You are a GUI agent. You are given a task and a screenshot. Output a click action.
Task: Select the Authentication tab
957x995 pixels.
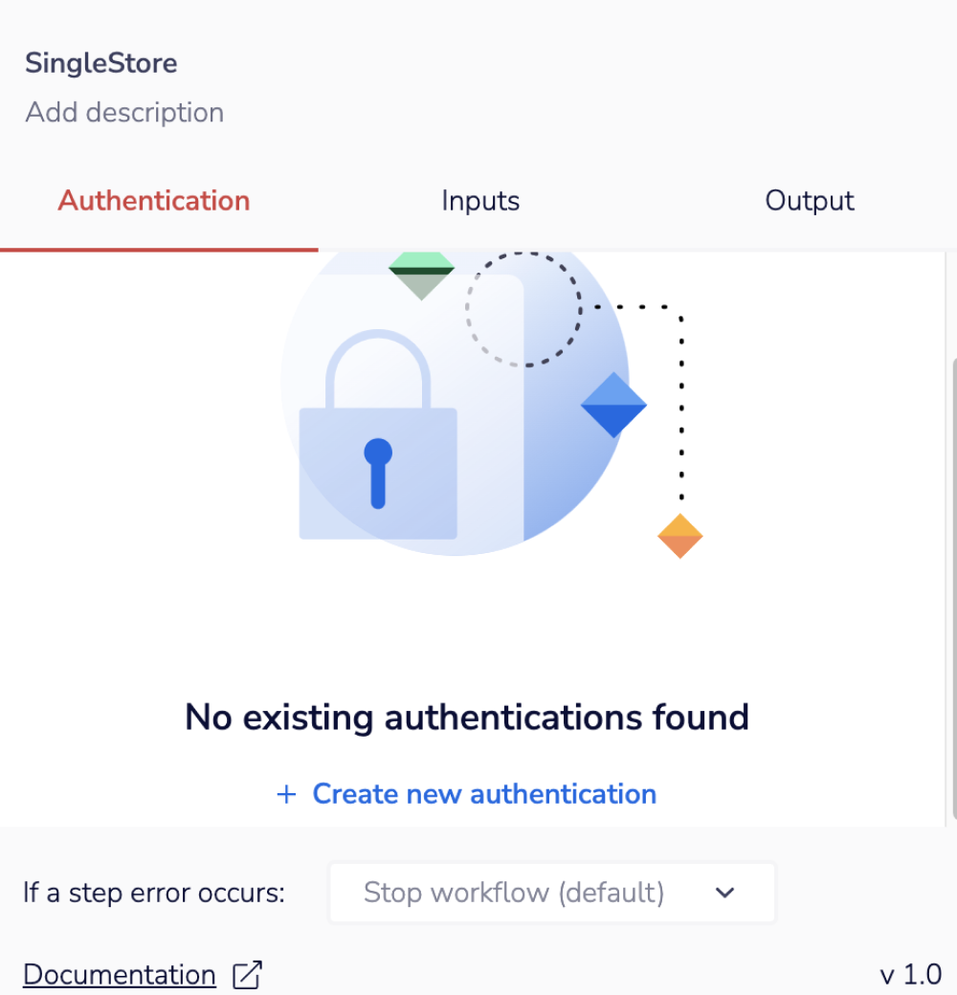[x=153, y=201]
